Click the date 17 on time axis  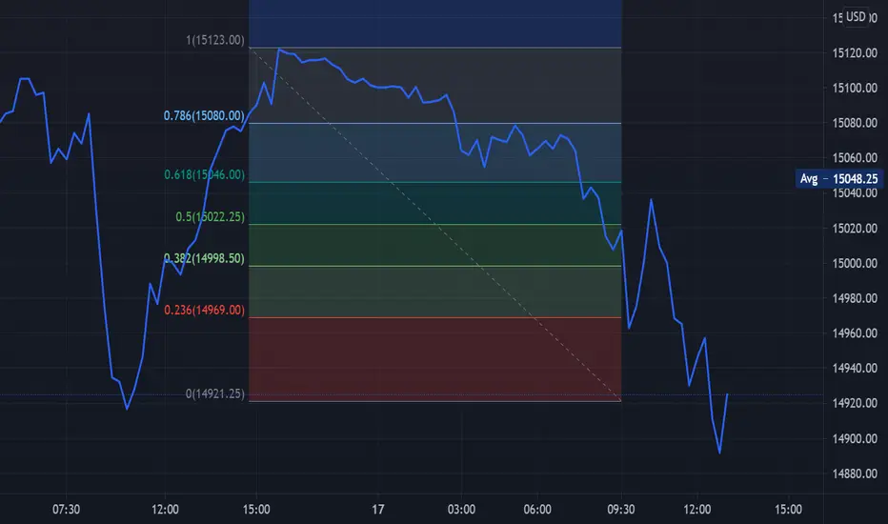pyautogui.click(x=377, y=510)
